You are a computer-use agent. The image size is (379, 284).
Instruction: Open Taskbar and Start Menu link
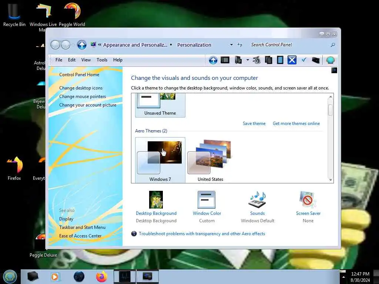pyautogui.click(x=82, y=227)
